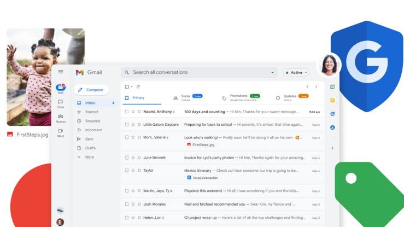Image resolution: width=404 pixels, height=227 pixels.
Task: Click the refresh icon above the inbox
Action: [138, 86]
